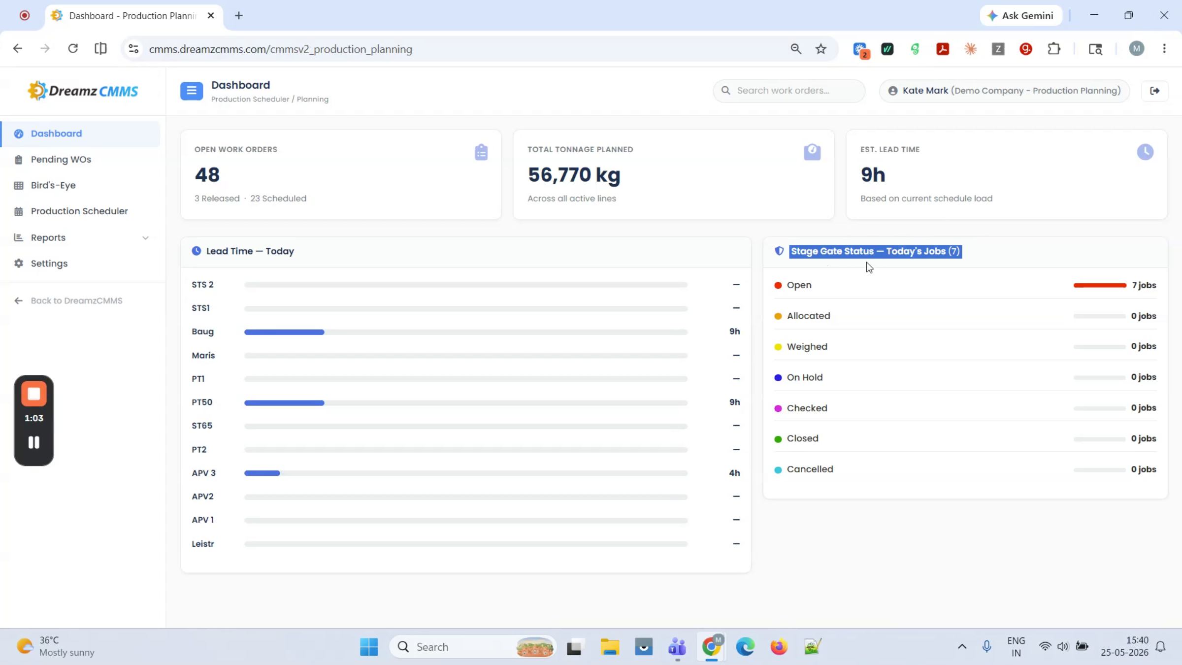The image size is (1182, 665).
Task: Expand the Reports submenu chevron
Action: pos(145,238)
